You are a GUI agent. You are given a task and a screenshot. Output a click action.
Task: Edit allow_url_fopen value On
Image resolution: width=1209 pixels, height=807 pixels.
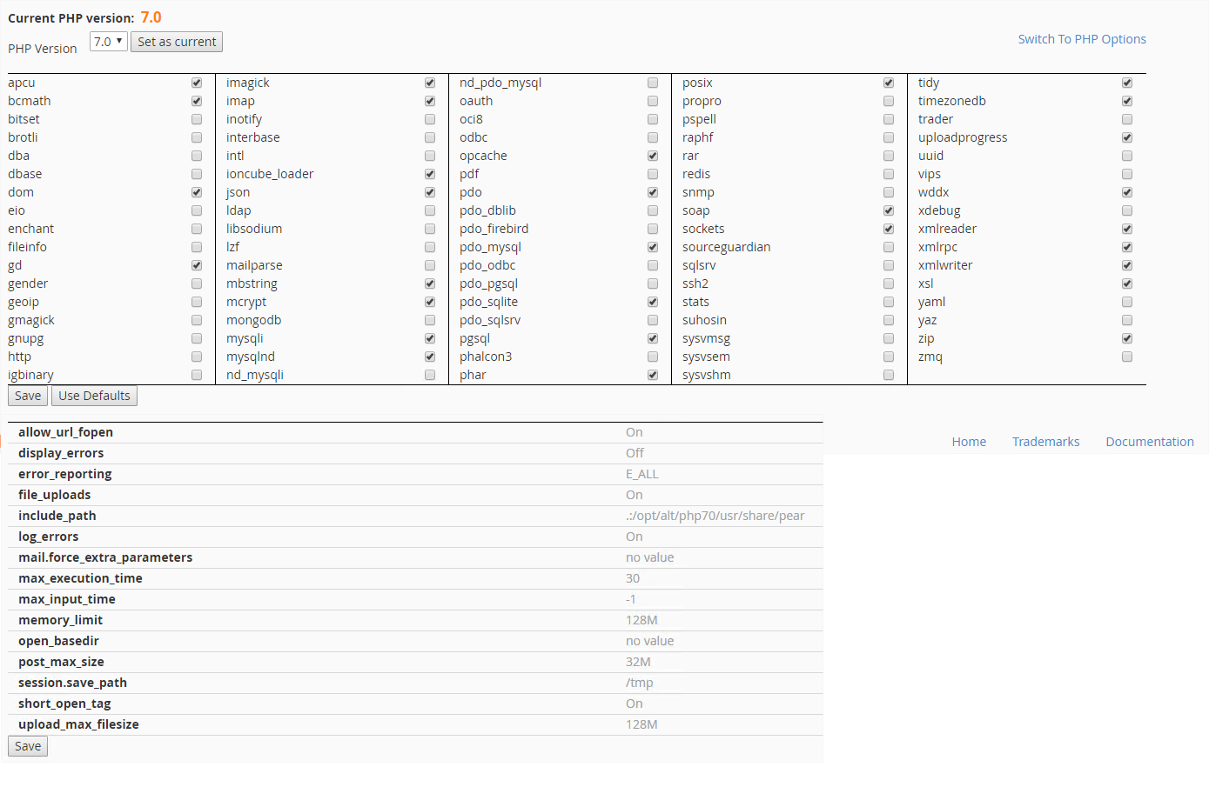pos(634,432)
